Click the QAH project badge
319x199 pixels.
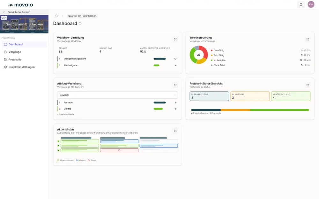tap(4, 18)
